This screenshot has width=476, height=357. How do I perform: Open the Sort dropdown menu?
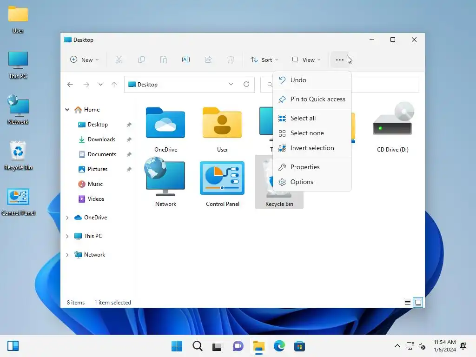[264, 60]
